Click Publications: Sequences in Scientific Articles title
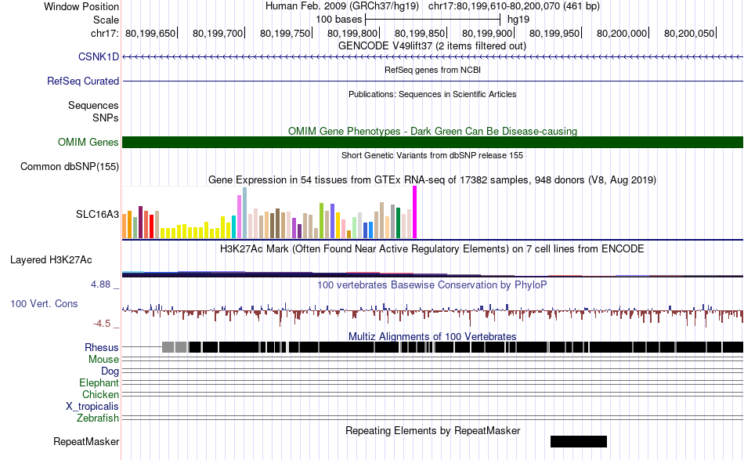Viewport: 744px width, 460px height. pos(432,94)
